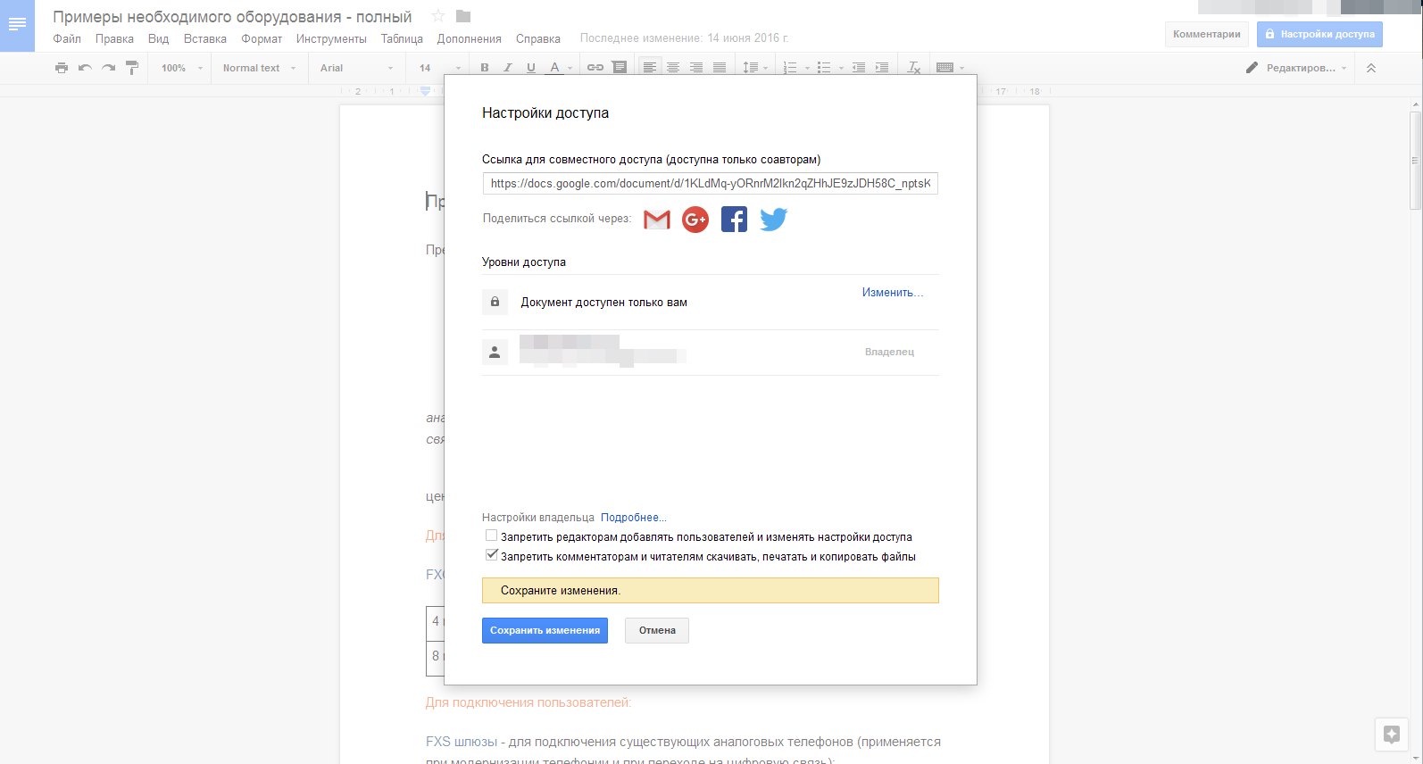Redo last action
This screenshot has width=1423, height=764.
click(x=108, y=68)
